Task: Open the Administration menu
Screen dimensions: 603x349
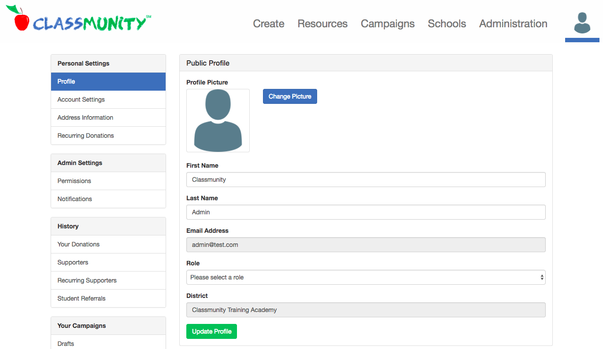Action: [x=513, y=24]
